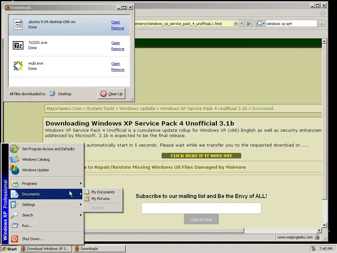Click the ubuntu ISO file icon in Downloads
Image resolution: width=337 pixels, height=253 pixels.
(x=18, y=24)
